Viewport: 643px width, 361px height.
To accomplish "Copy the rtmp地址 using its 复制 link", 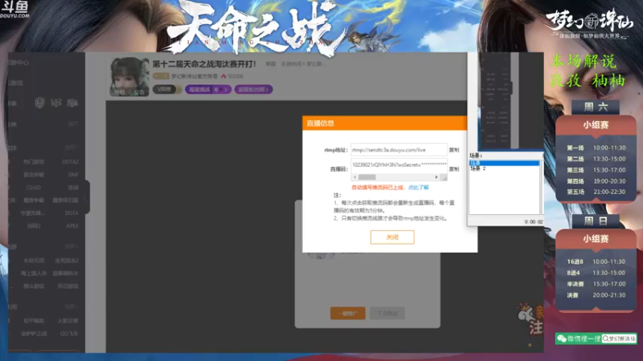I will [x=453, y=150].
